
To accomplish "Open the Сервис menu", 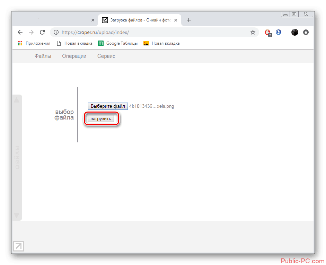I will click(x=106, y=56).
